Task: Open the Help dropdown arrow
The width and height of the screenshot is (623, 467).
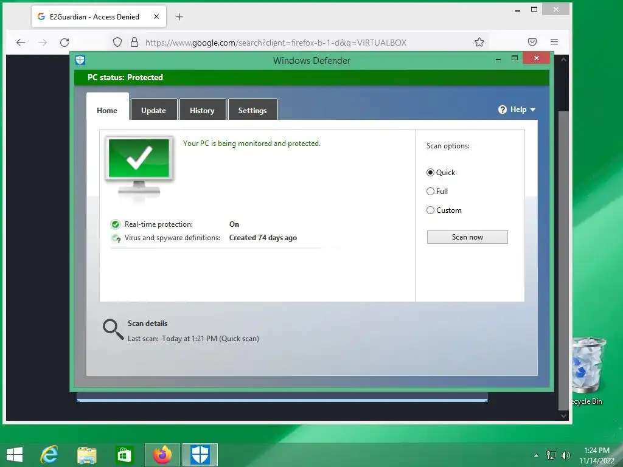Action: [533, 109]
